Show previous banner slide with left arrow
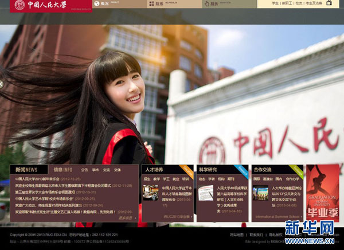344x250 pixels. tap(1, 84)
